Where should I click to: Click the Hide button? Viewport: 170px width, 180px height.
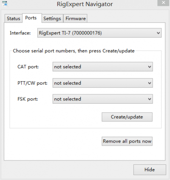[x=150, y=169]
